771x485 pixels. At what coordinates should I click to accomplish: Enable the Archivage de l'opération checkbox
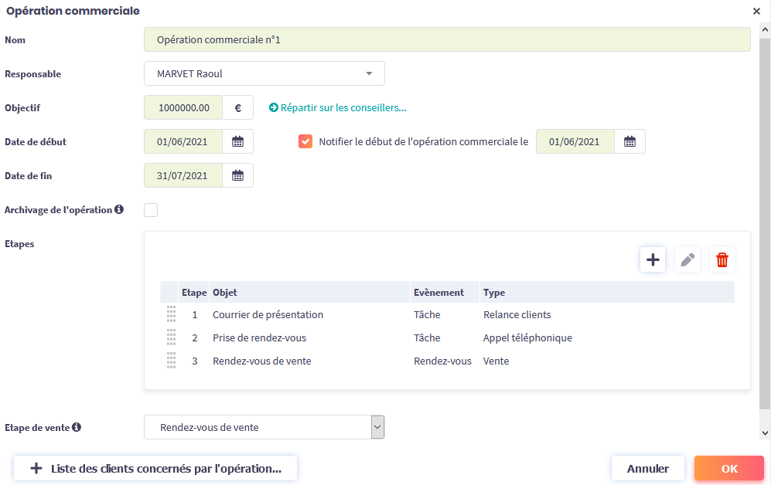click(x=151, y=210)
